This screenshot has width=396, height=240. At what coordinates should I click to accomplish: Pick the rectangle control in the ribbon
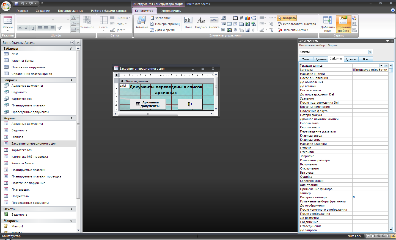(229, 24)
